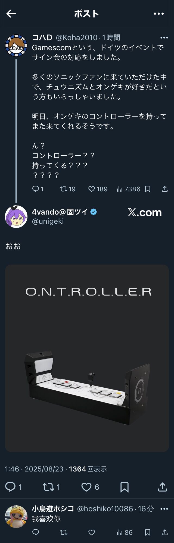Bookmark the main 4vando post
This screenshot has height=543, width=174.
125,487
